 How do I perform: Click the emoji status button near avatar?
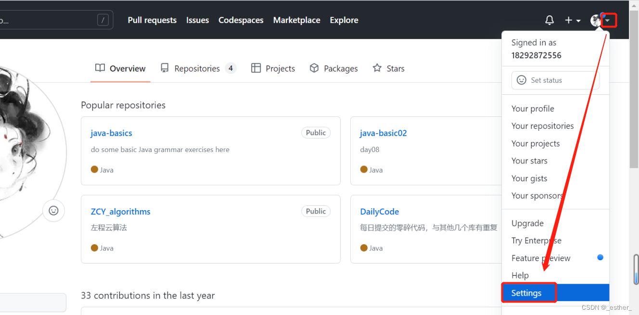tap(53, 211)
